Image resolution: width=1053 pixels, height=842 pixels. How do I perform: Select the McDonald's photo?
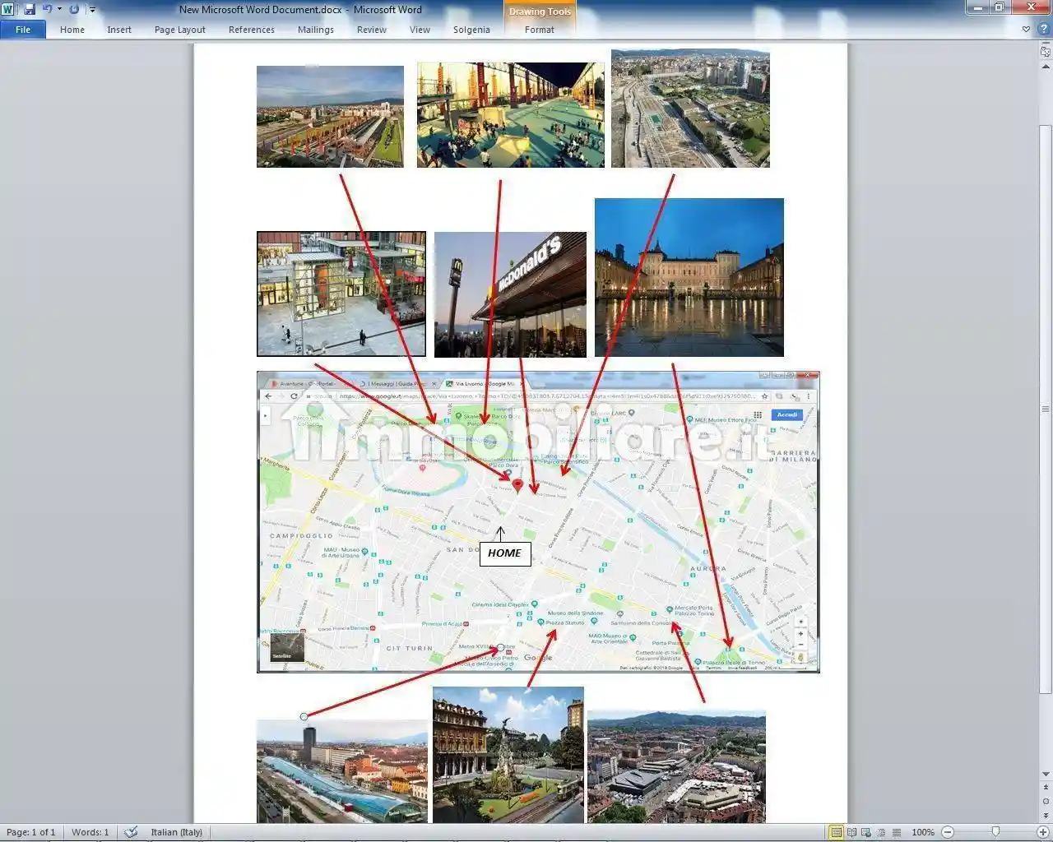pyautogui.click(x=510, y=294)
